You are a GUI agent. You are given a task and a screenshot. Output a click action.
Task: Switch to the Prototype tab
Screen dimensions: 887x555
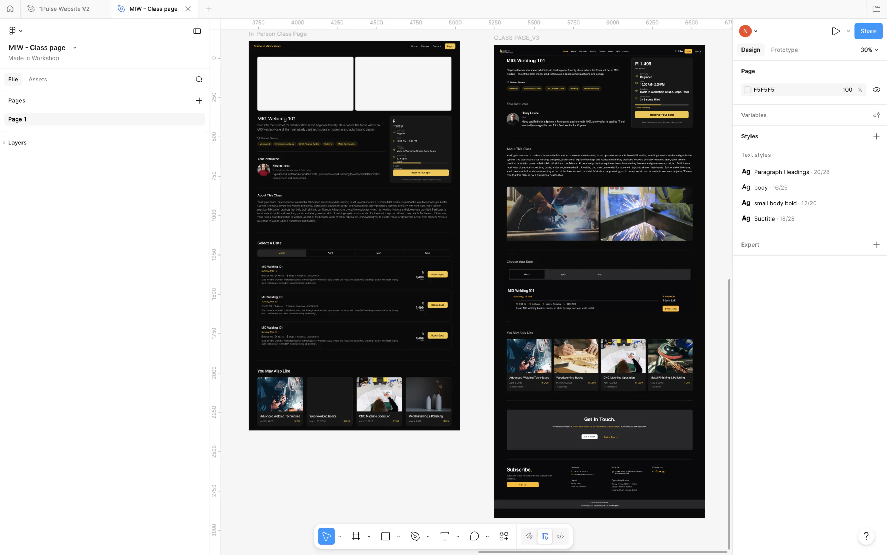pyautogui.click(x=784, y=50)
